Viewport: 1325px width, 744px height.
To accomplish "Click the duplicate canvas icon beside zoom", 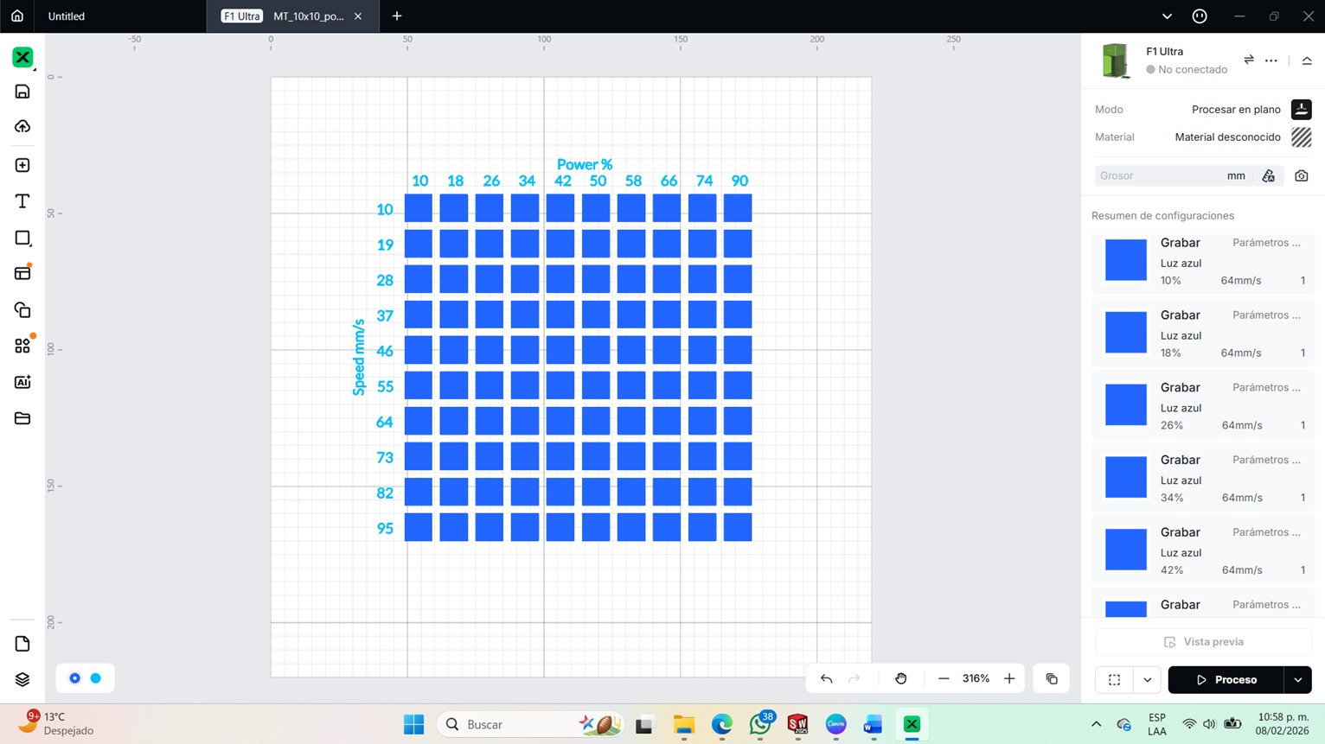I will tap(1052, 679).
